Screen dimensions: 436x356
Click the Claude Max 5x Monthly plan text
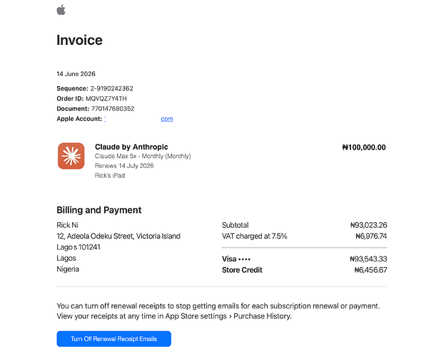click(x=143, y=156)
